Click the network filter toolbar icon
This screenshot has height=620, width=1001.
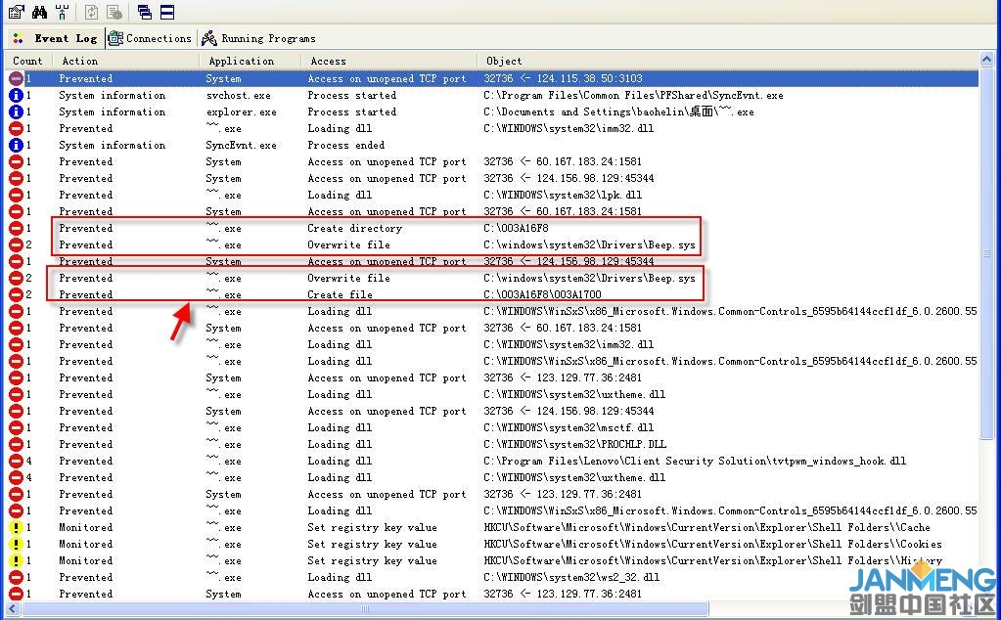click(x=62, y=13)
